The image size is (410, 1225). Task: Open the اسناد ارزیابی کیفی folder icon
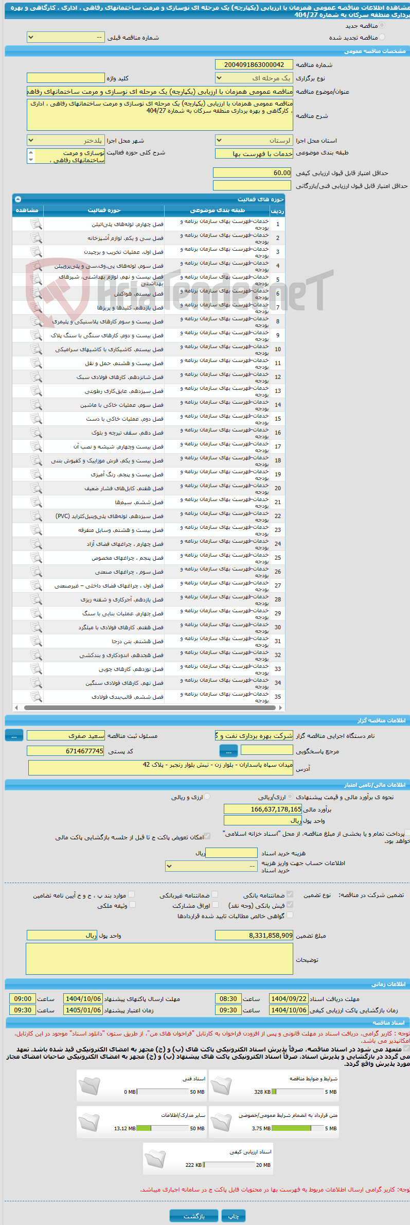[x=155, y=1159]
